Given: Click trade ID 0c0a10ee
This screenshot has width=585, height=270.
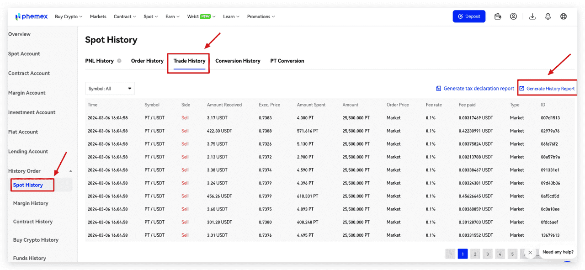Looking at the screenshot, I should tap(550, 209).
